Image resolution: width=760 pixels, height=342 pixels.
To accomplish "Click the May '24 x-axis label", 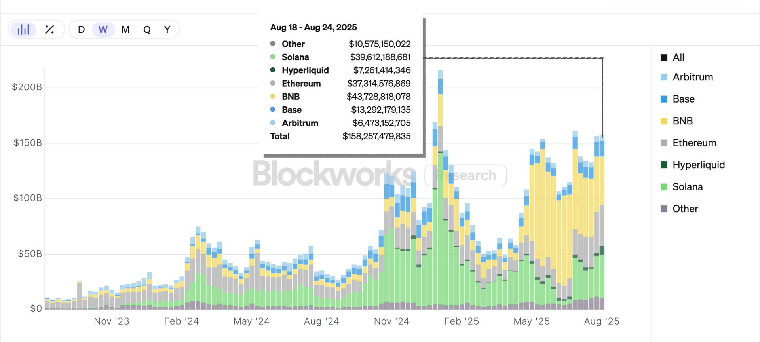I will click(252, 321).
